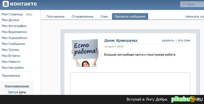
Task: Select the Просмотр сообщения tab
Action: tap(130, 16)
